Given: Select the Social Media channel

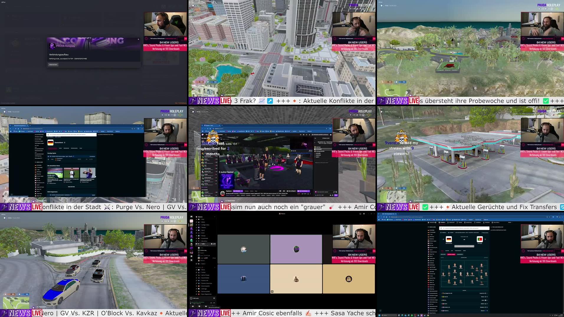Looking at the screenshot, I should (204, 278).
